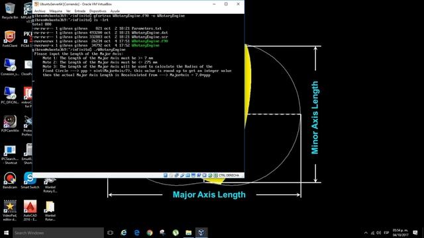Select the Wankel Rotary folder desktop icon
Screen dimensions: 424x238
coord(50,210)
